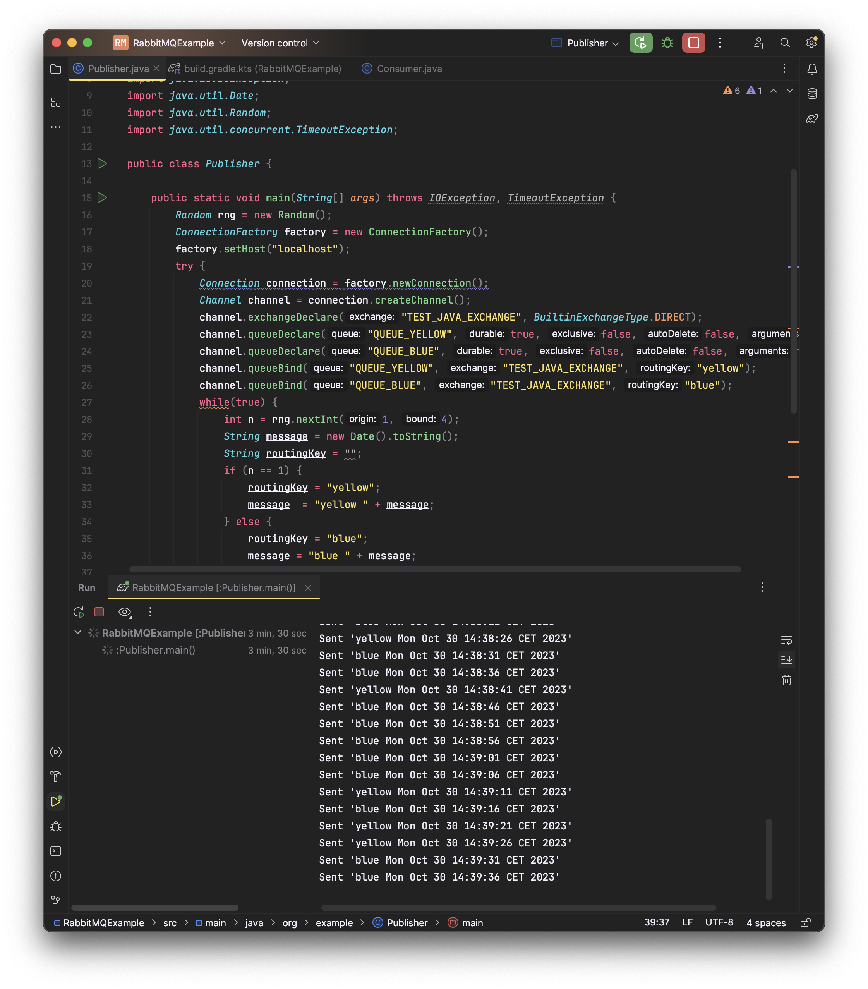
Task: Click the Publisher class breadcrumb
Action: [400, 922]
